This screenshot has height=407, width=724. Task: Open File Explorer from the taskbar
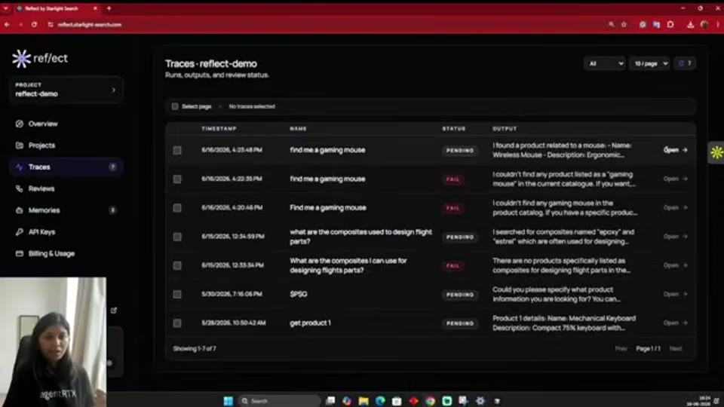coord(364,400)
